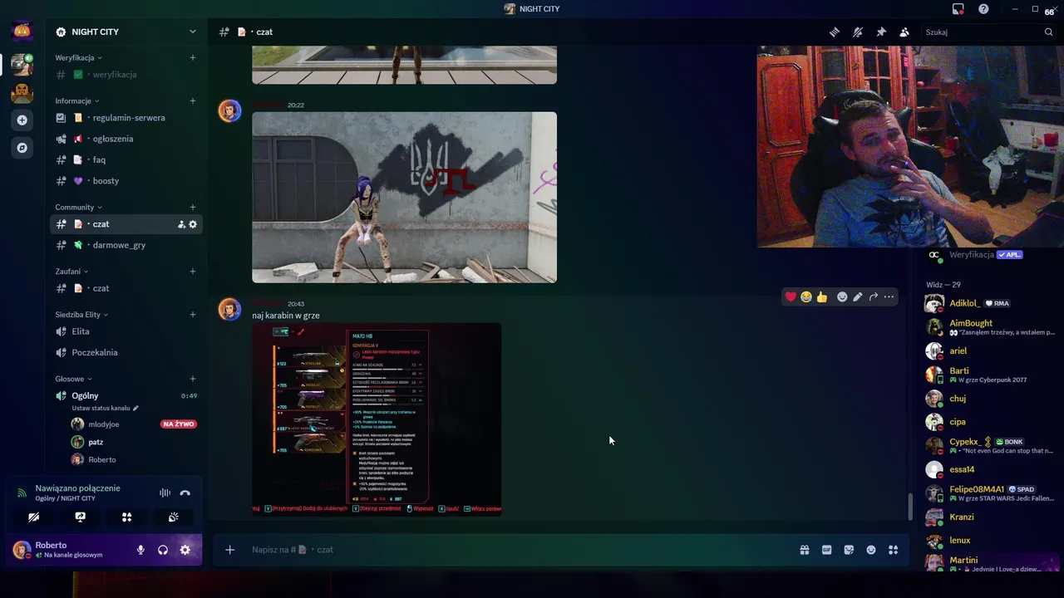Open the faq channel
Screen dimensions: 1064x598
click(126, 159)
